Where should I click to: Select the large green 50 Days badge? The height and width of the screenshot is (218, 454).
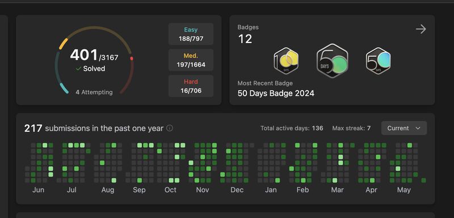pyautogui.click(x=332, y=61)
